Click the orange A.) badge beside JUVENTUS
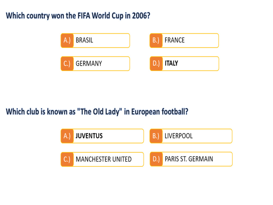Viewport: 273px width, 205px height. [67, 136]
